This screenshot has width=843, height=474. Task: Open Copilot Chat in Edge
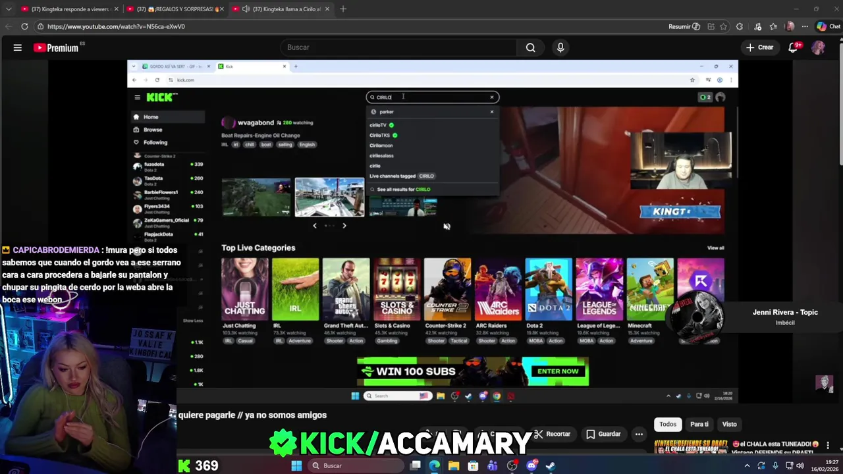click(828, 26)
